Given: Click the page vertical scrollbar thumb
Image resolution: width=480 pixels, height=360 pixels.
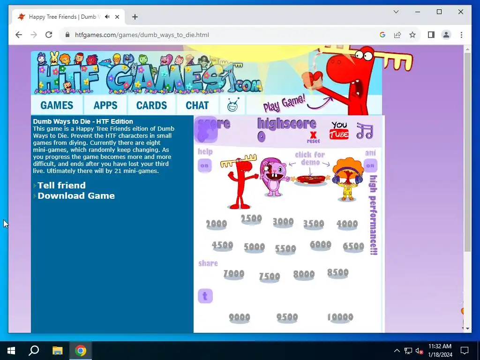Looking at the screenshot, I should pos(467,152).
